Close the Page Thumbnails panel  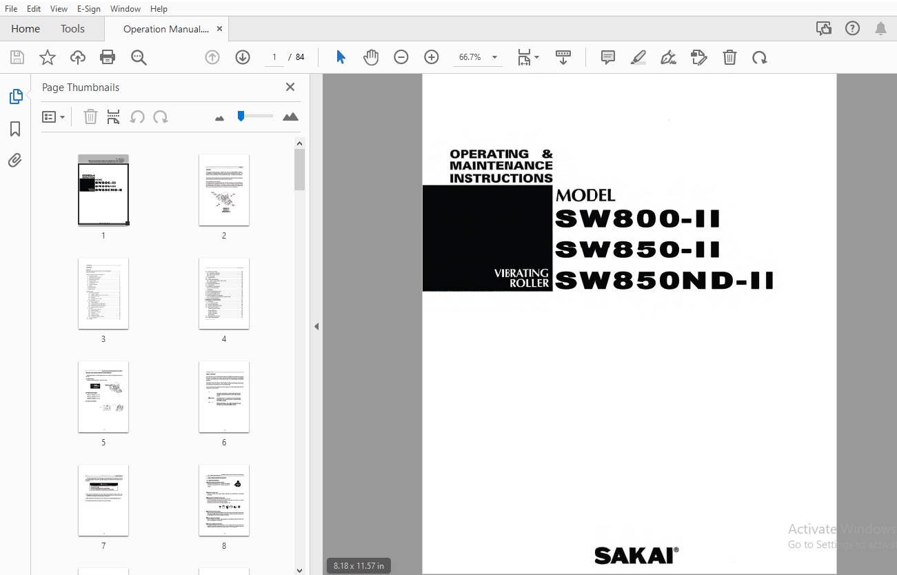coord(290,87)
